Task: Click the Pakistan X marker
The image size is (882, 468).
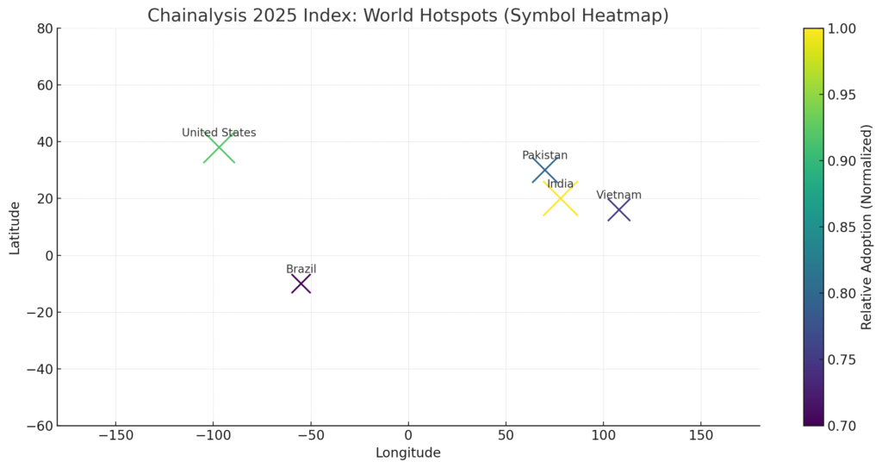Action: coord(544,170)
